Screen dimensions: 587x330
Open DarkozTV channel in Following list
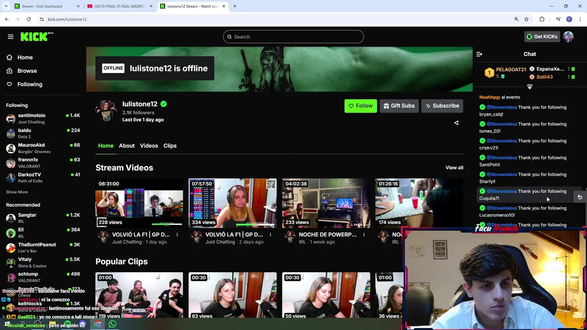coord(43,177)
